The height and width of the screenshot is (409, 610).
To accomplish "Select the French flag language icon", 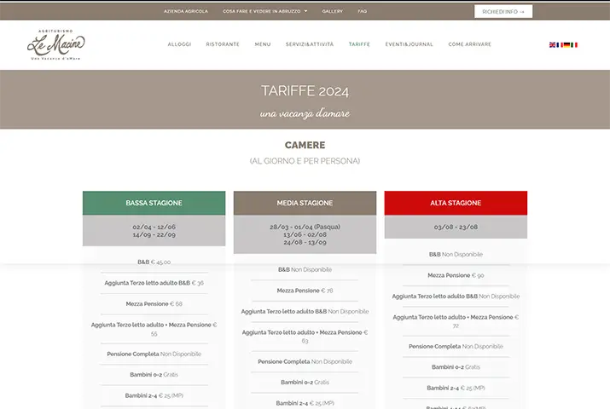I will click(560, 44).
